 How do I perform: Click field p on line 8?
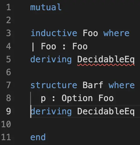(x=43, y=99)
